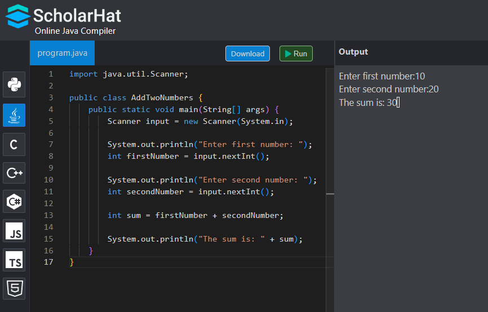488x312 pixels.
Task: Open the C++ compiler icon
Action: (x=14, y=173)
